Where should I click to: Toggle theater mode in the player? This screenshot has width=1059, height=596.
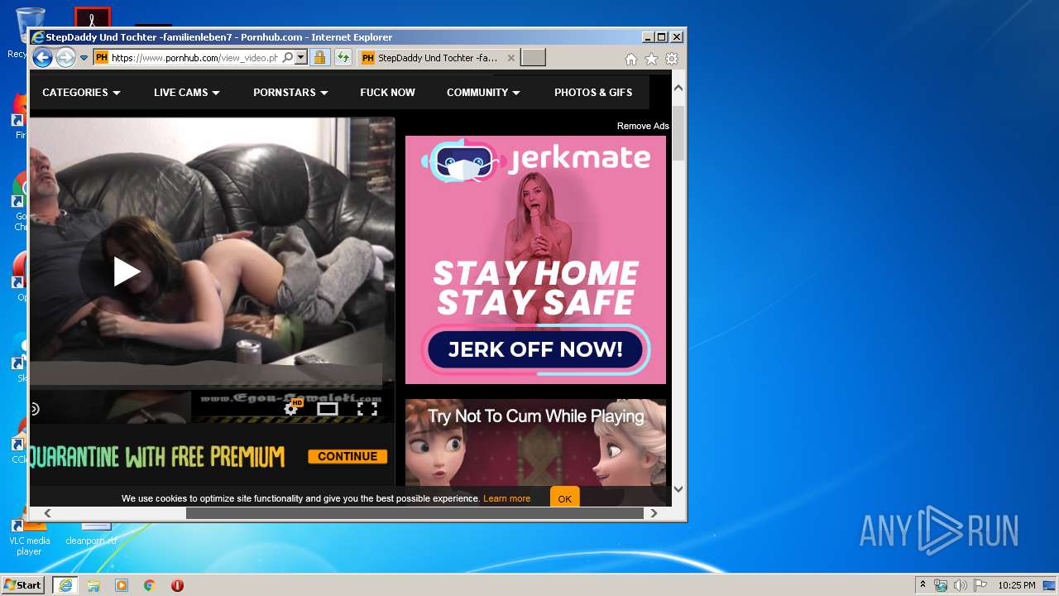pyautogui.click(x=328, y=408)
